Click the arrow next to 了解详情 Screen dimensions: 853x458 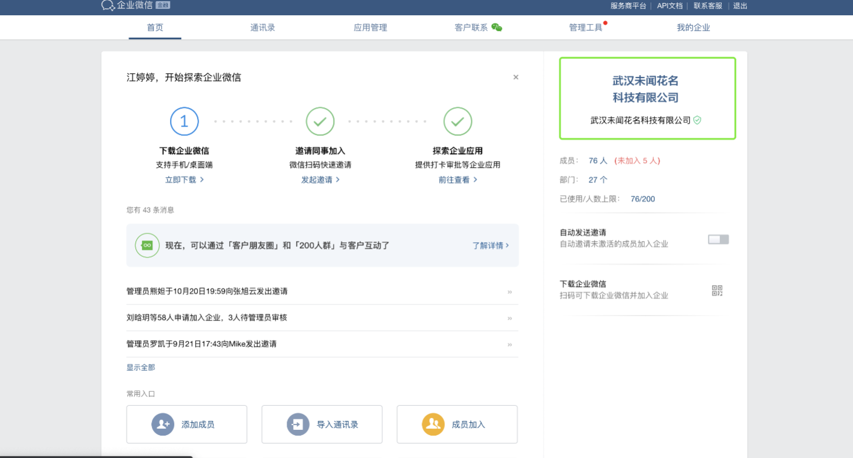tap(507, 245)
